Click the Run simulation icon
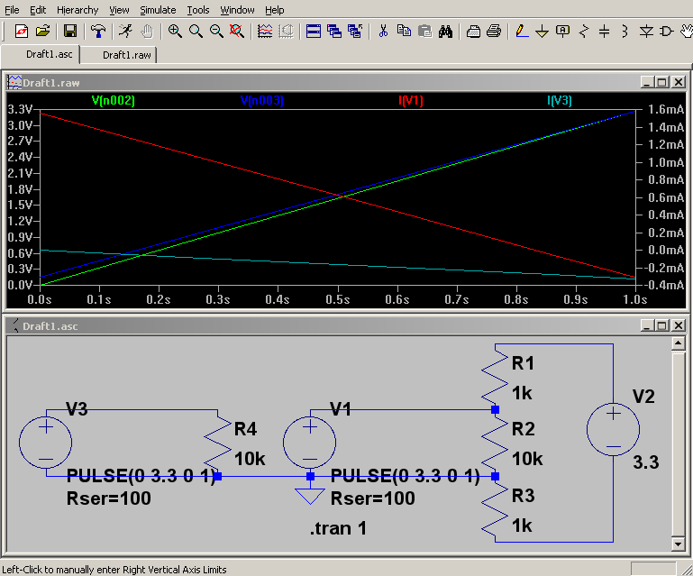Image resolution: width=693 pixels, height=576 pixels. point(125,32)
